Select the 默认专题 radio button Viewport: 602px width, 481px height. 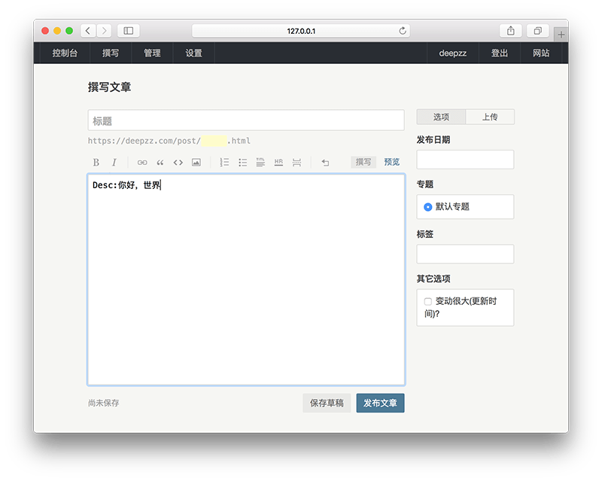point(427,206)
